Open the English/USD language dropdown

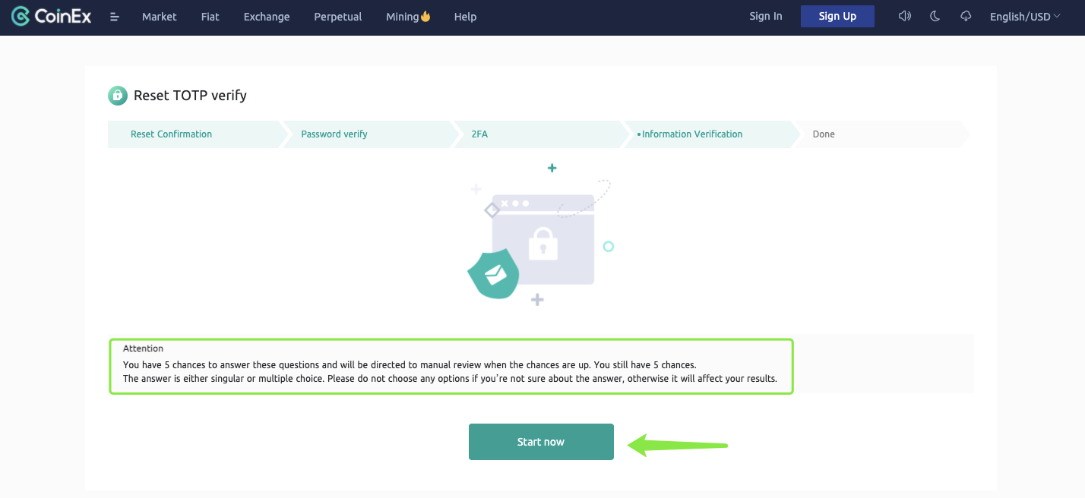point(1024,17)
